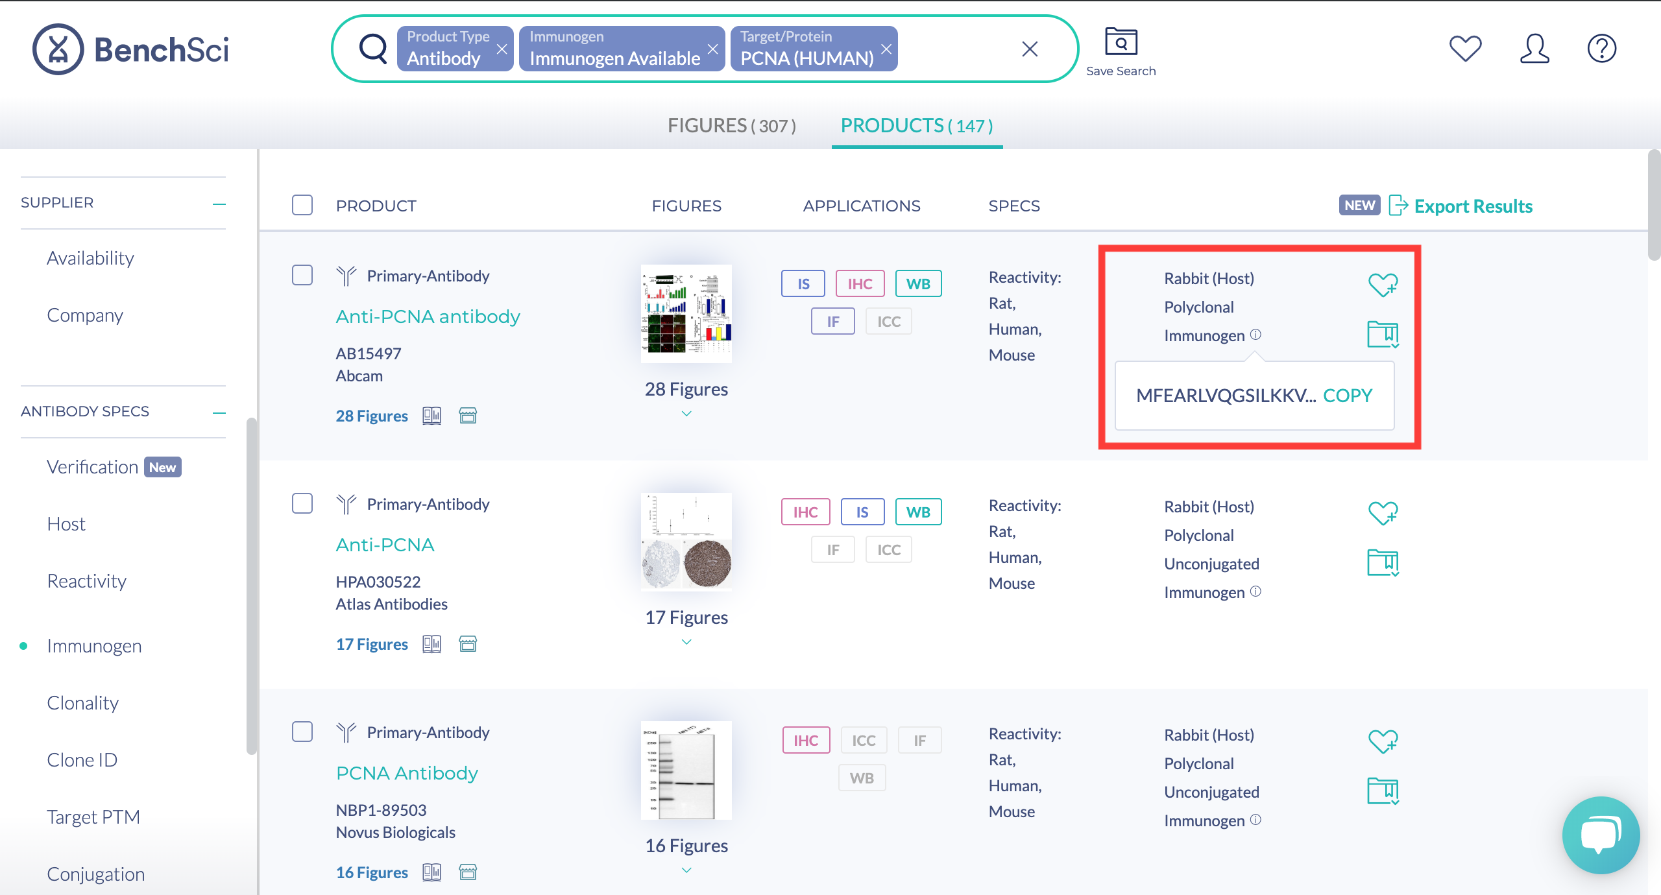1661x895 pixels.
Task: Click the 17 Figures link under HPA030522
Action: point(372,645)
